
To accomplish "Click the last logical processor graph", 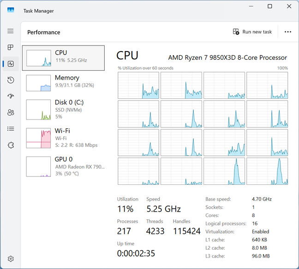I will point(267,171).
